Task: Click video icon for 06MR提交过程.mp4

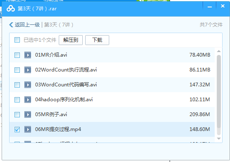Action: click(x=28, y=129)
